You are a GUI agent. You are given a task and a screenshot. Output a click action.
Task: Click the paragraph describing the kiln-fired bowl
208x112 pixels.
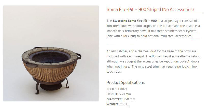coord(153,28)
